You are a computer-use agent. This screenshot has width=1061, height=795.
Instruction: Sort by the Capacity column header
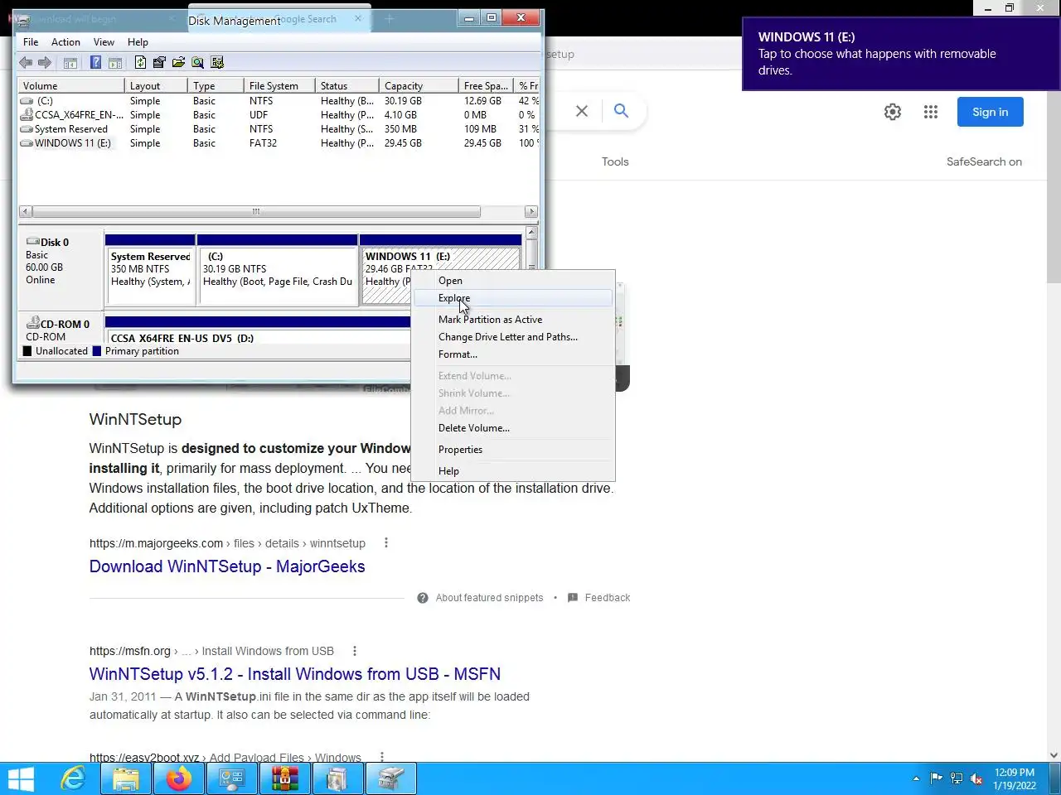tap(419, 86)
